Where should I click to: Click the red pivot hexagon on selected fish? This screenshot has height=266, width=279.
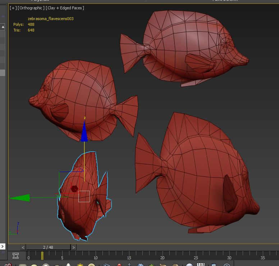[x=74, y=189]
